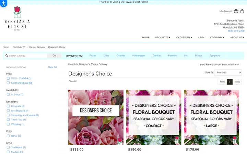Screen dimensions: 247x154
Task: Open the $135.00 Designers Choice product image
Action: click(96, 117)
